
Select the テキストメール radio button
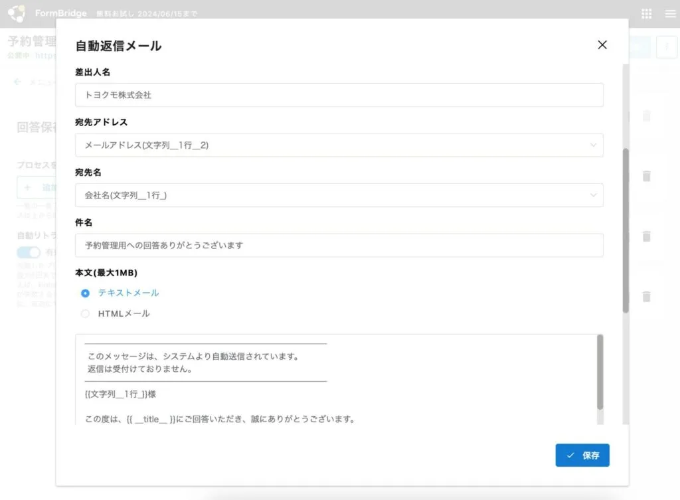pyautogui.click(x=85, y=293)
